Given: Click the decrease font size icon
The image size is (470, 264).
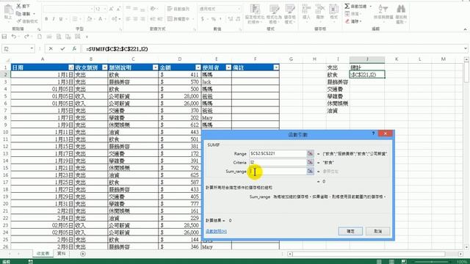Looking at the screenshot, I should coord(118,10).
